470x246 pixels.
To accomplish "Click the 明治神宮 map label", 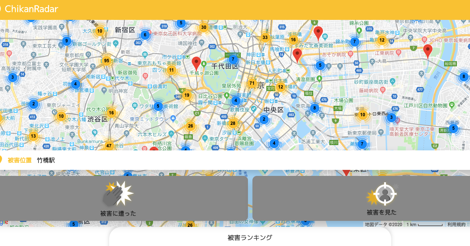I will coord(118,91).
